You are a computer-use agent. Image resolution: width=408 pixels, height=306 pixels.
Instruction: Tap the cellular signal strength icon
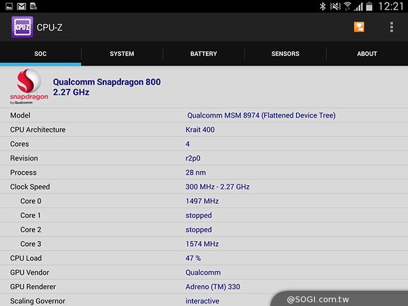(x=358, y=6)
